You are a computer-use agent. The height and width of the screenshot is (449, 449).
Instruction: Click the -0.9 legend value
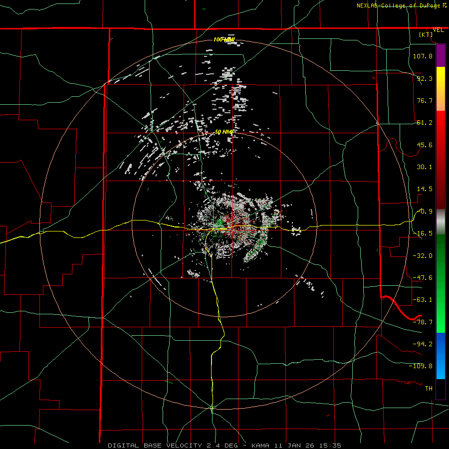click(425, 212)
